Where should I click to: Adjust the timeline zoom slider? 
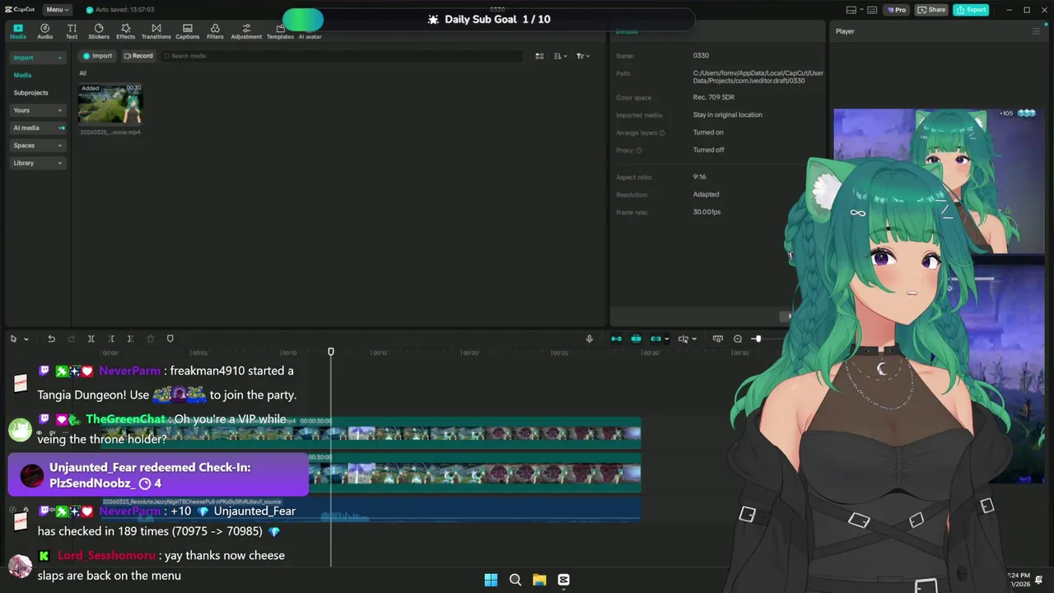pos(757,339)
